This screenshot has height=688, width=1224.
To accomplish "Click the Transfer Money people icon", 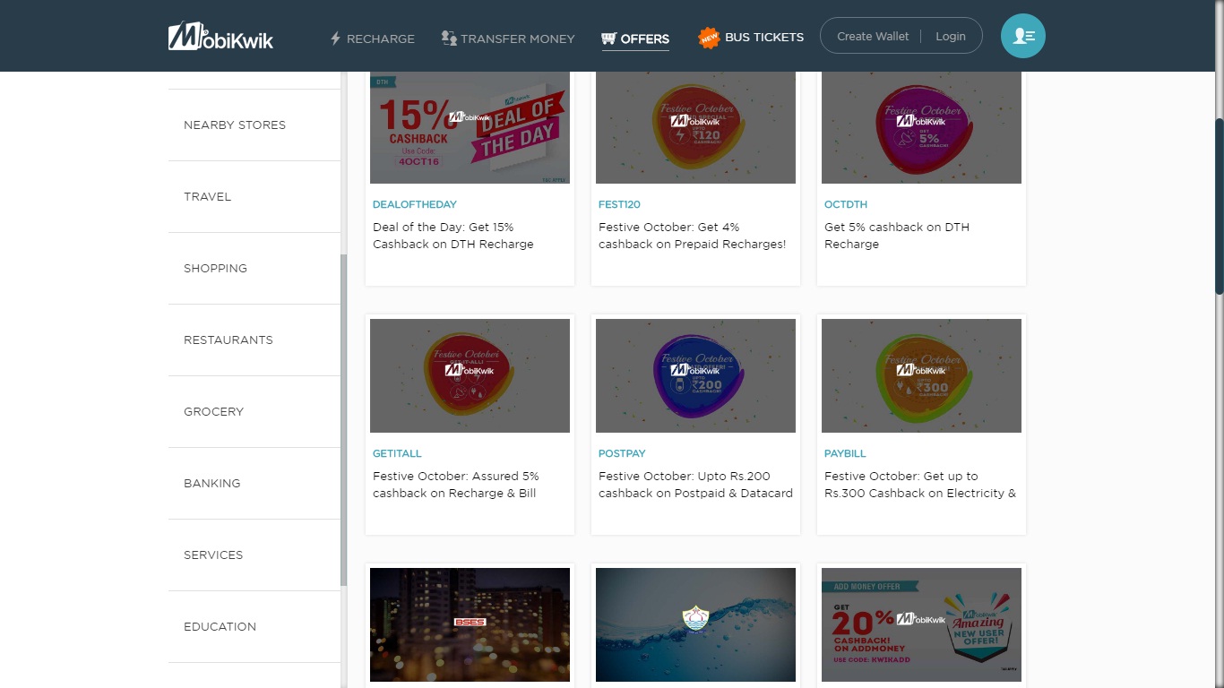I will (x=449, y=38).
